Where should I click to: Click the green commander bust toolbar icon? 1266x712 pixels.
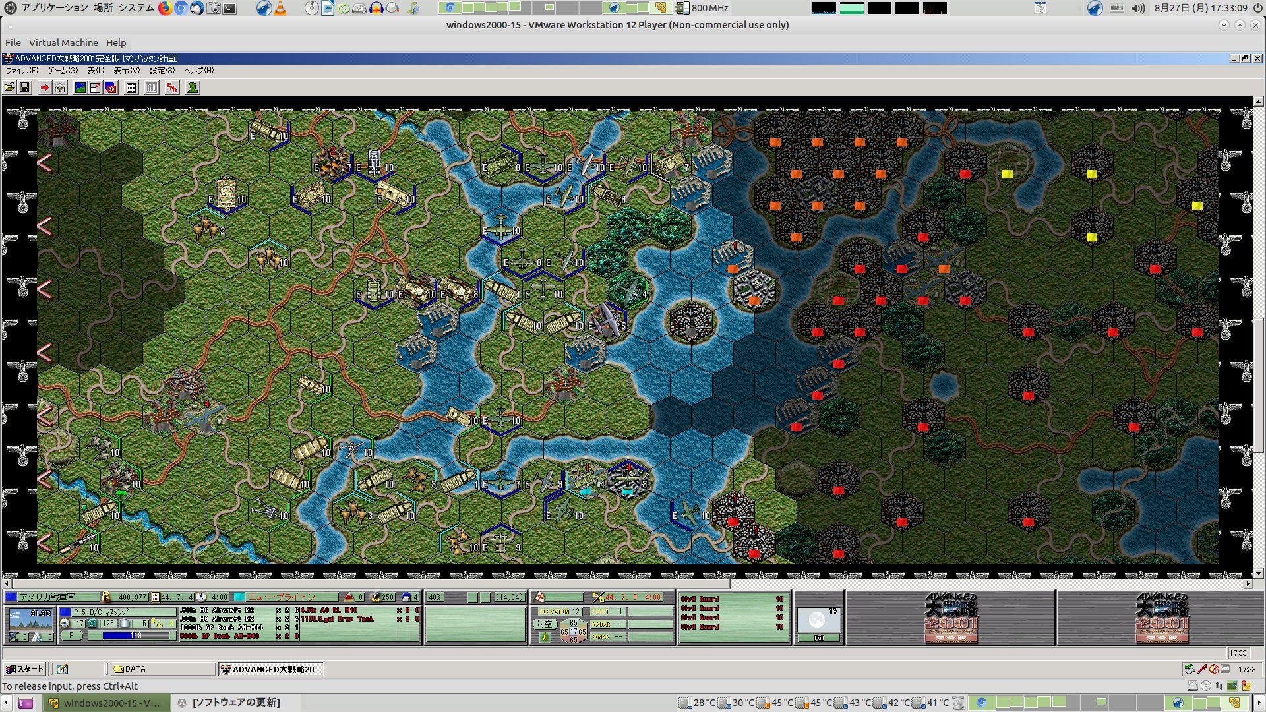coord(193,88)
